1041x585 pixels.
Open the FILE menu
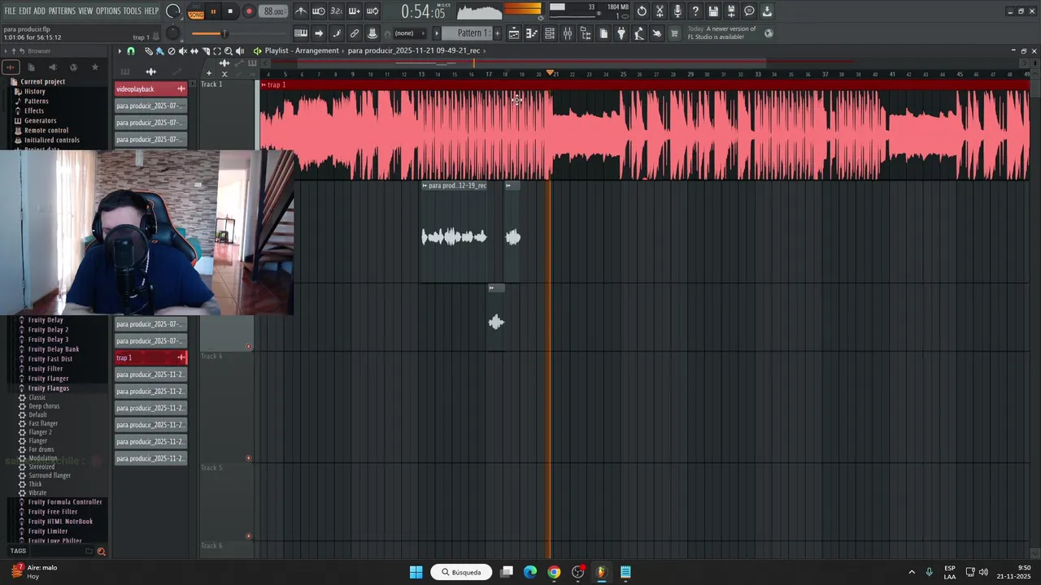[x=10, y=11]
